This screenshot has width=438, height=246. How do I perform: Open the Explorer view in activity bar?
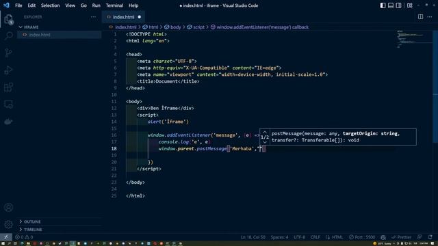(9, 20)
